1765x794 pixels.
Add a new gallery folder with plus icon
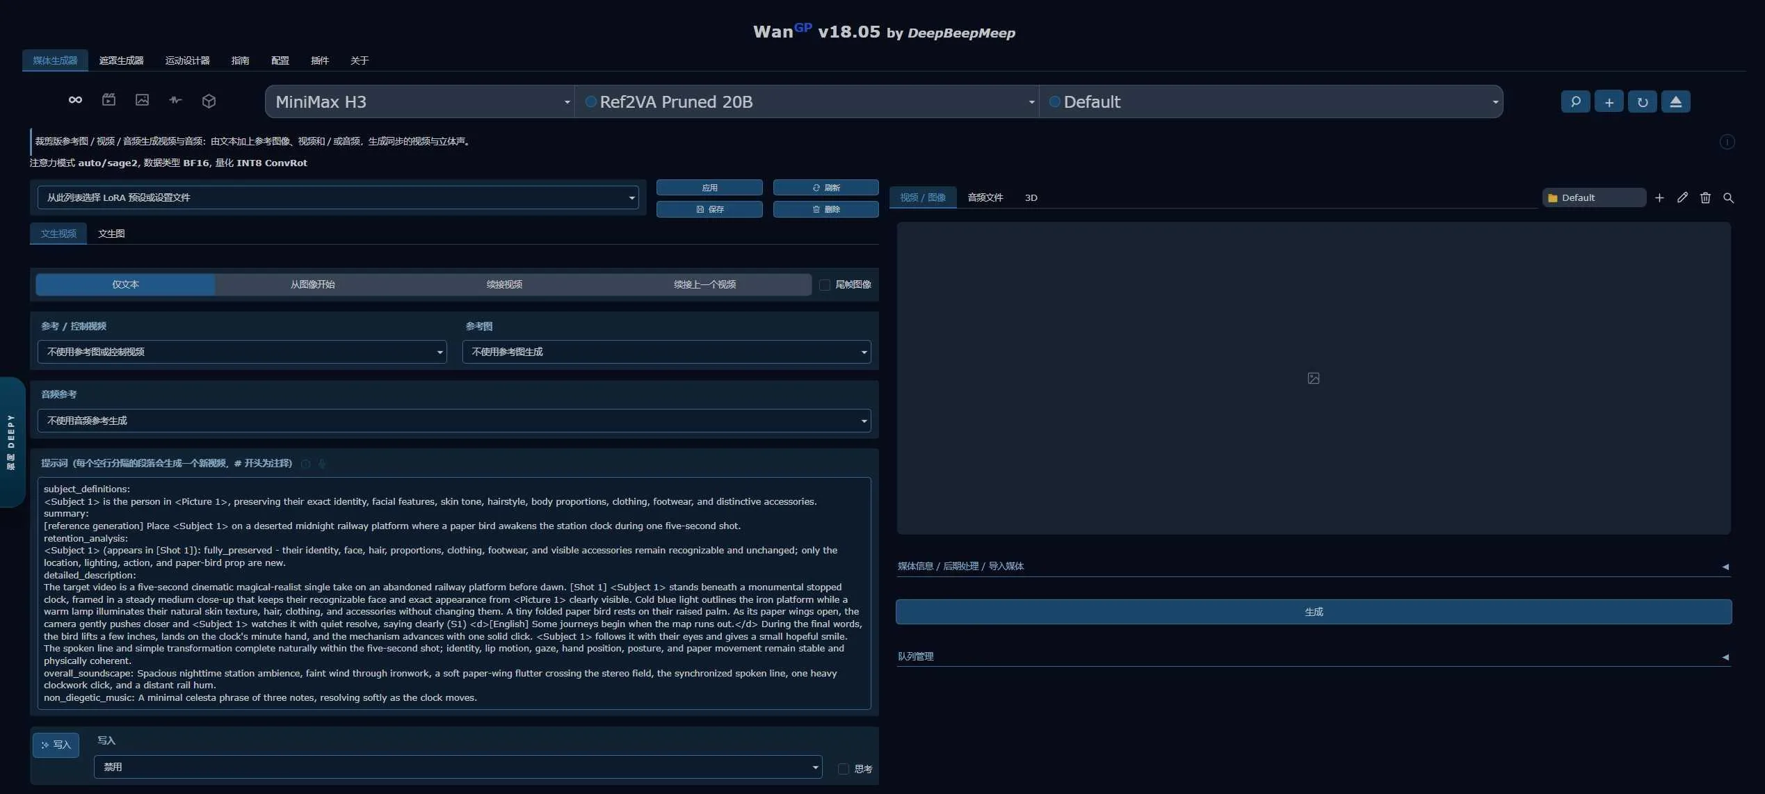[1659, 198]
